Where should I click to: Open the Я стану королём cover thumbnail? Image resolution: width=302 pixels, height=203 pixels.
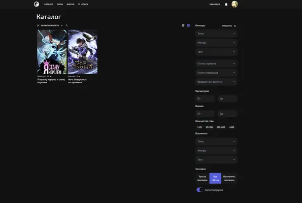52,52
